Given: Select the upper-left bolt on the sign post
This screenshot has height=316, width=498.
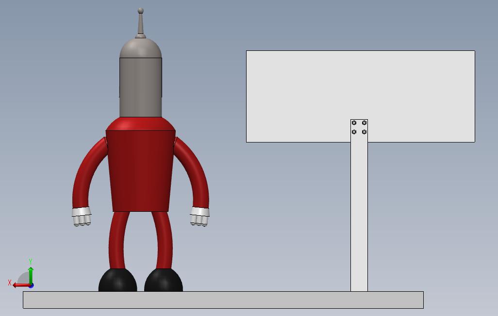Looking at the screenshot, I should [x=354, y=123].
